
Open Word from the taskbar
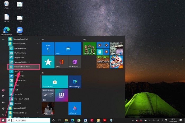85,120
